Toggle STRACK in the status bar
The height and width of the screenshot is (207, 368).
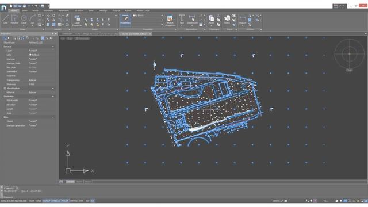click(x=56, y=201)
